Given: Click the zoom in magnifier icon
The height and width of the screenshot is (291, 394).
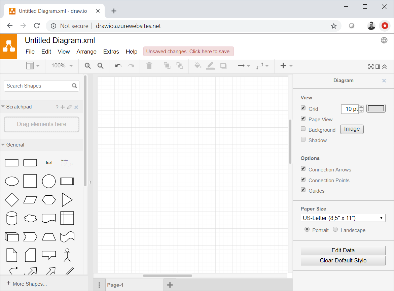Looking at the screenshot, I should point(87,66).
